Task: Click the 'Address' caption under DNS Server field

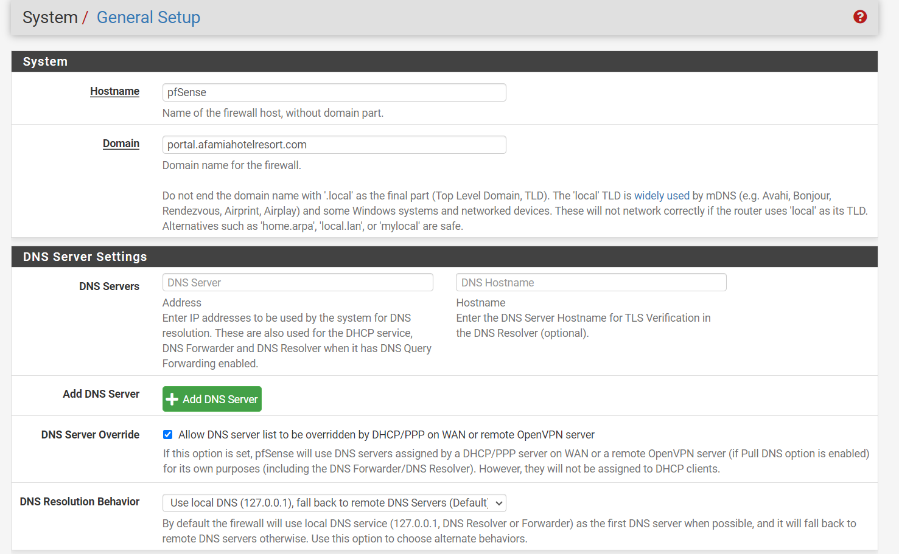Action: (181, 303)
